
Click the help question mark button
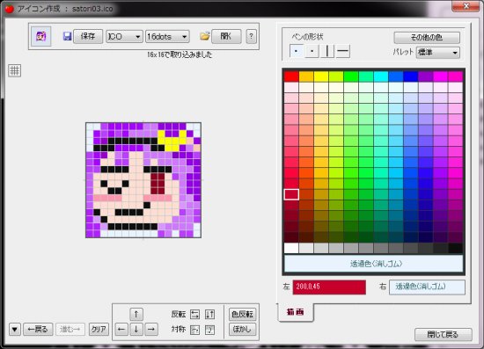(252, 36)
